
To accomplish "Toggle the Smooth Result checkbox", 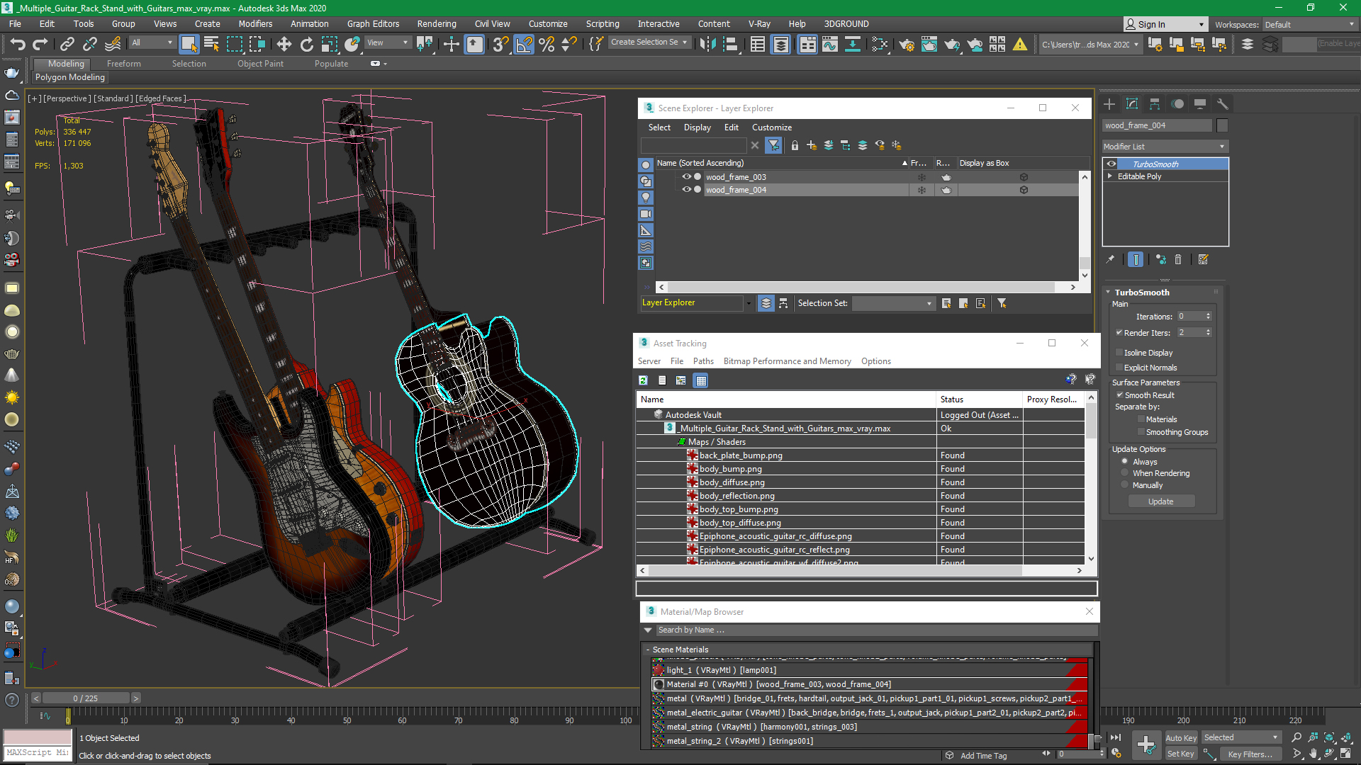I will pyautogui.click(x=1119, y=395).
